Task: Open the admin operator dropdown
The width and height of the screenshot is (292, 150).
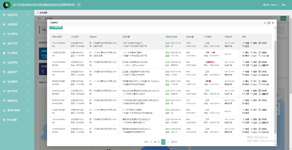Action: 271,5
